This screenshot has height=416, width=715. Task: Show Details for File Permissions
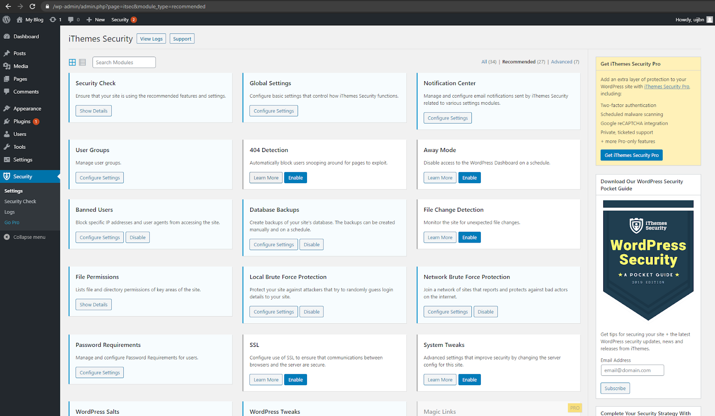93,305
